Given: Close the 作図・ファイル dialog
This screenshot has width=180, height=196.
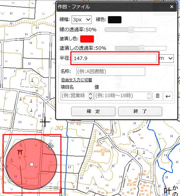Looking at the screenshot, I should coord(172,7).
